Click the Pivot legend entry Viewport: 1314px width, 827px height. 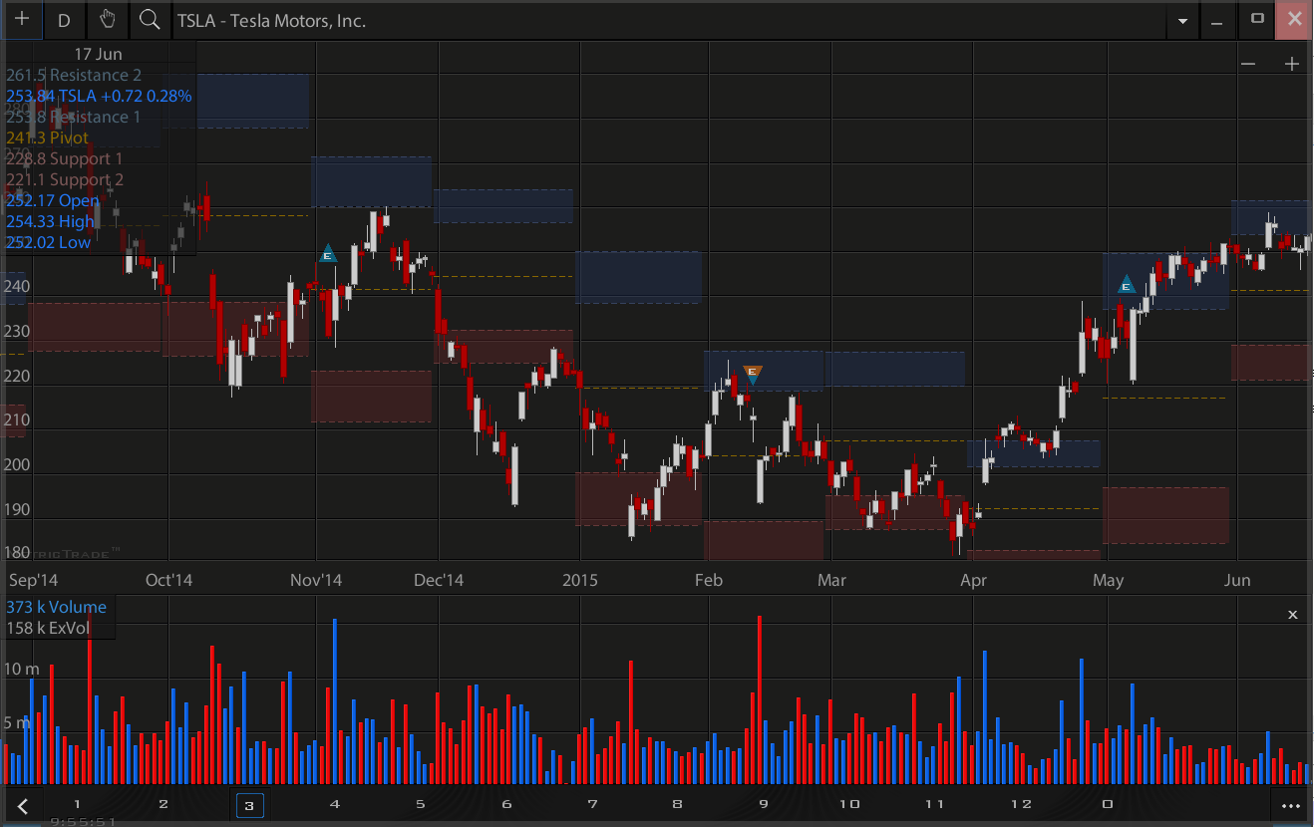47,138
